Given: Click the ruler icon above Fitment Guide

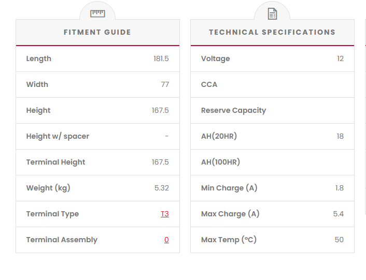Looking at the screenshot, I should point(97,13).
